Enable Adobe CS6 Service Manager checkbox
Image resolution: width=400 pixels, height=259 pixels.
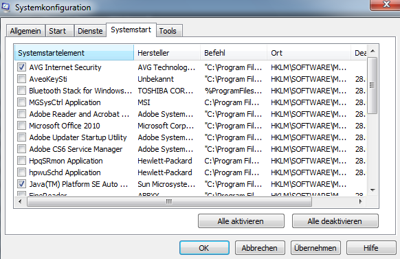tap(22, 149)
